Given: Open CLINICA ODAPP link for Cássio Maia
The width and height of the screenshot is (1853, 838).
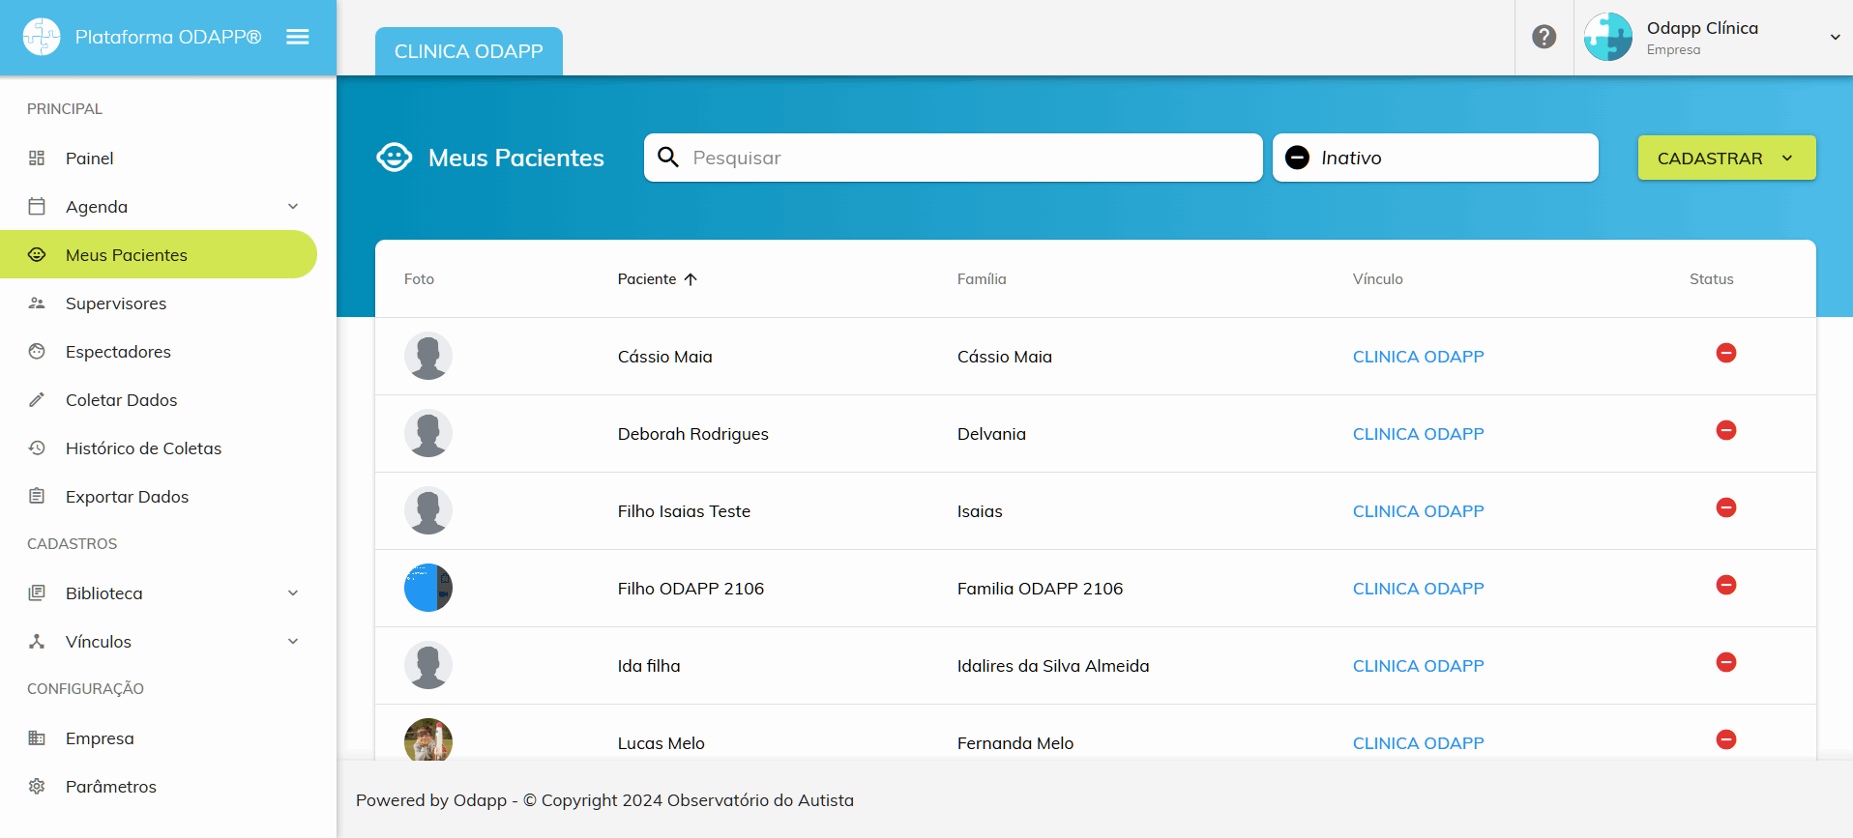Looking at the screenshot, I should coord(1418,356).
